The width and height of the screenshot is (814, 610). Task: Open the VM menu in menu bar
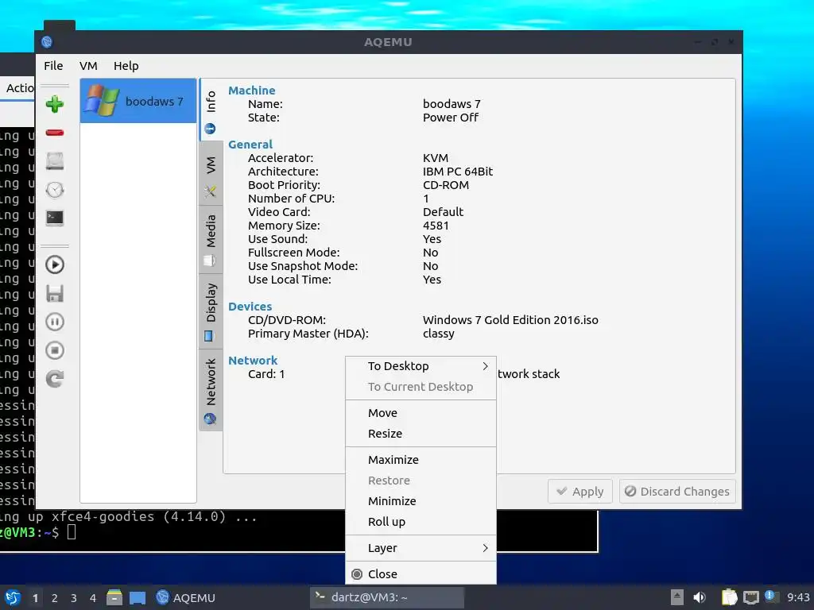(88, 66)
